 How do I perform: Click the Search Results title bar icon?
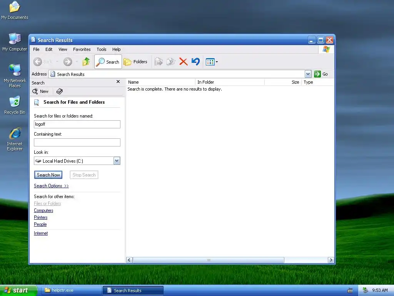pyautogui.click(x=33, y=40)
